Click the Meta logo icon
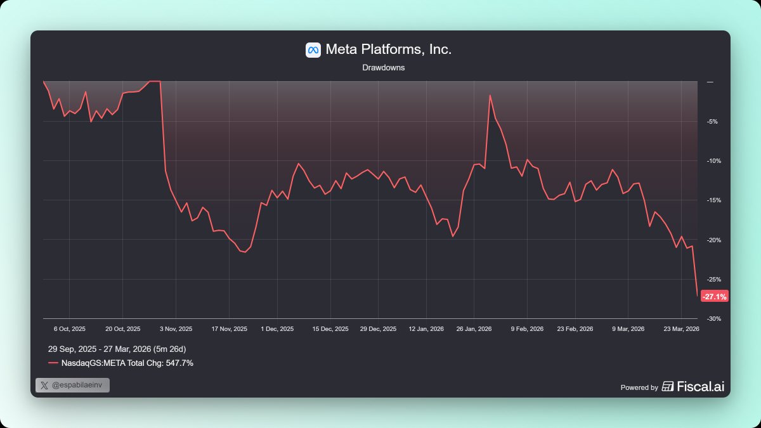The height and width of the screenshot is (428, 761). point(313,50)
